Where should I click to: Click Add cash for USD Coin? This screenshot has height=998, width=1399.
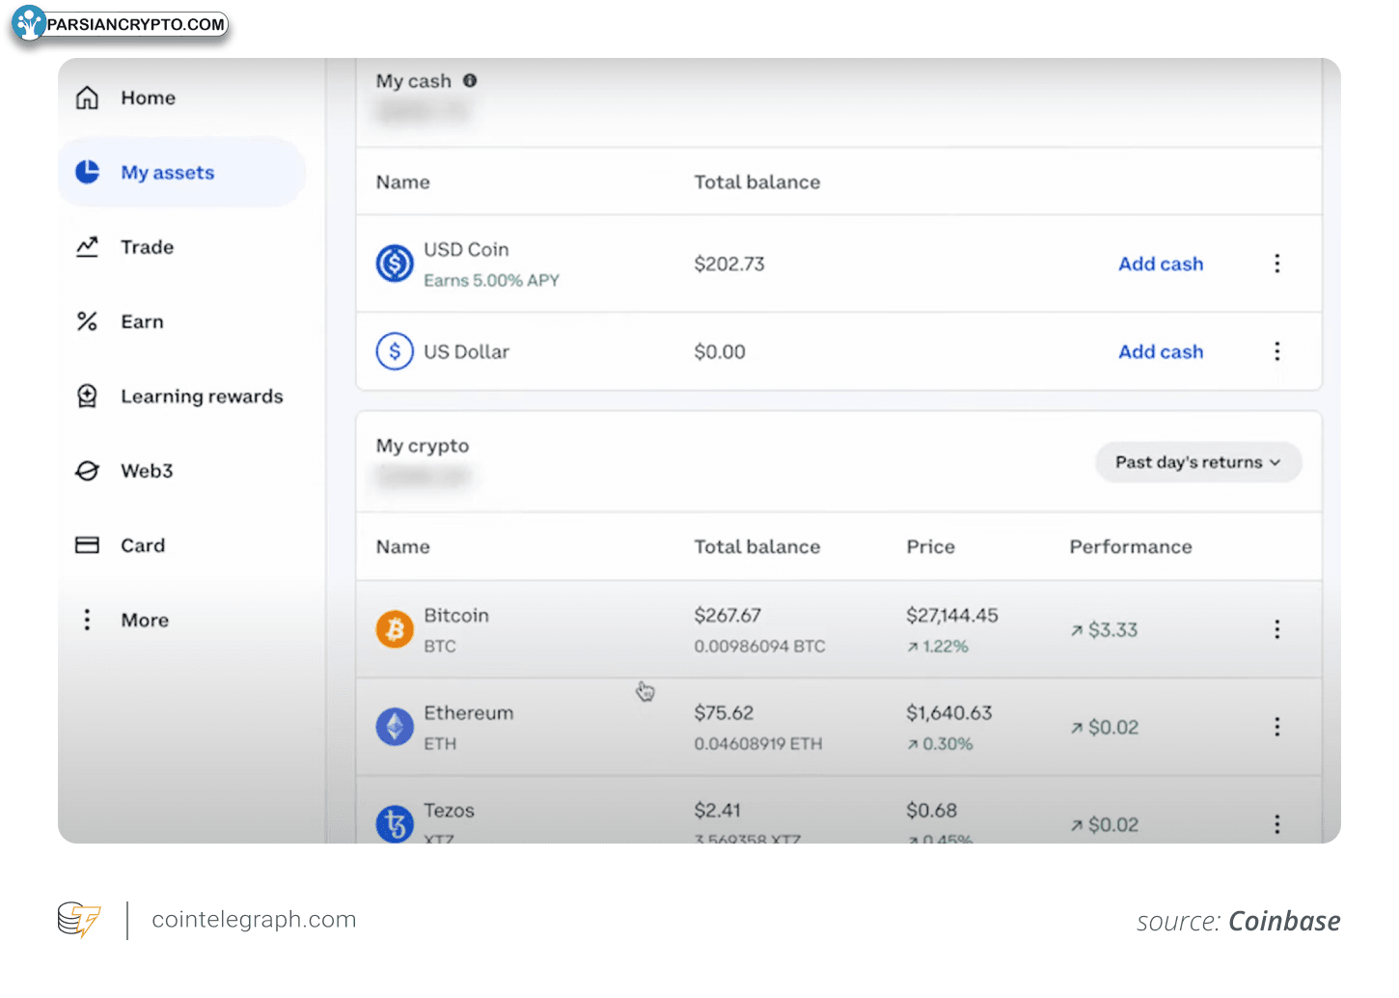click(1161, 263)
